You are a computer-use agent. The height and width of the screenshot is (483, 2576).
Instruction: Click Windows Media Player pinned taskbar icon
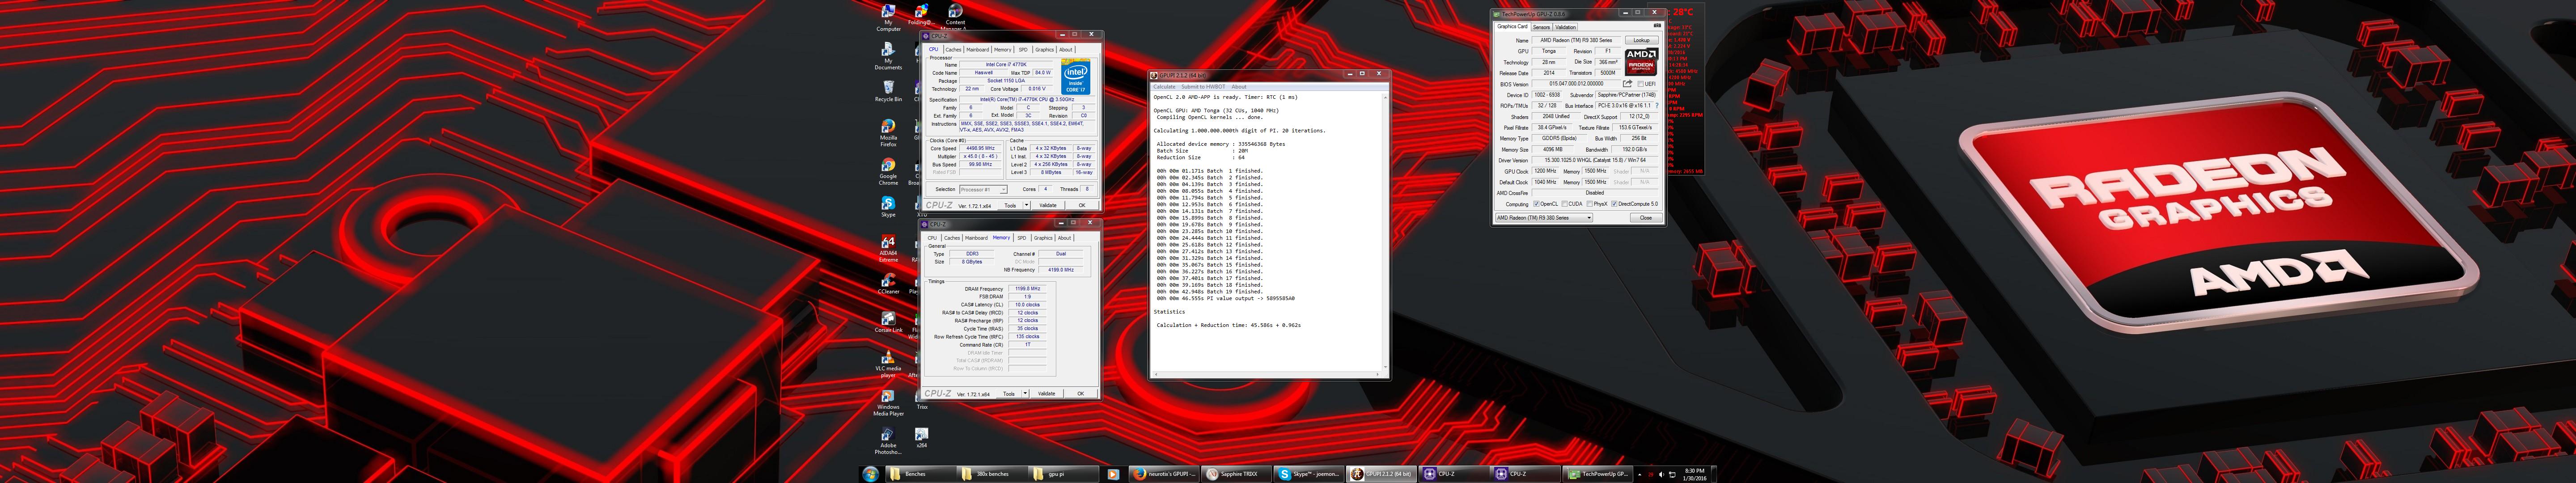tap(1113, 474)
